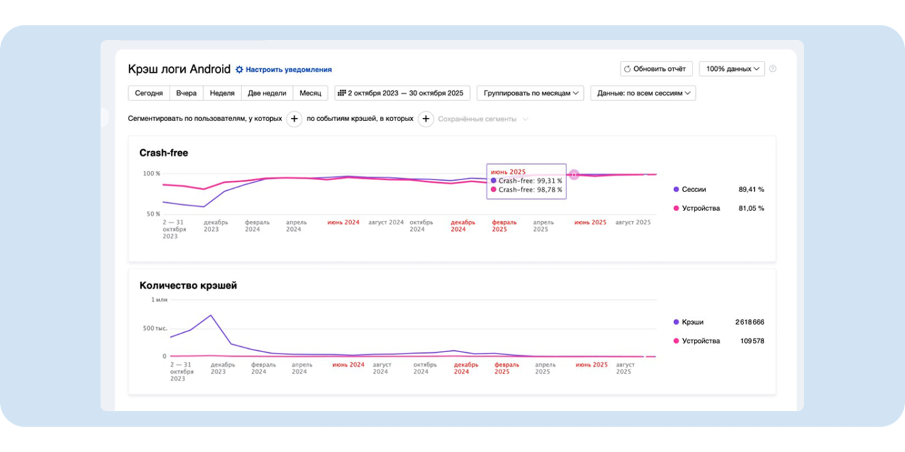Image resolution: width=905 pixels, height=452 pixels.
Task: Click plus icon after 'по событиям крэшей'
Action: pyautogui.click(x=426, y=119)
